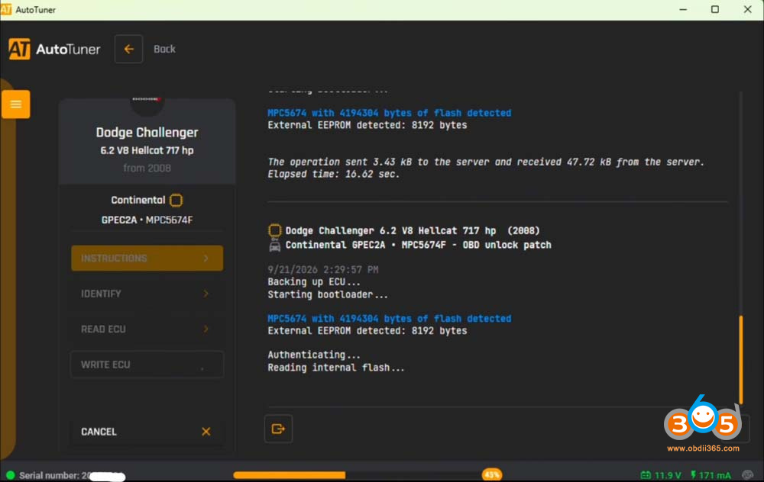This screenshot has width=764, height=482.
Task: Expand the Read ECU chevron arrow
Action: [x=206, y=329]
